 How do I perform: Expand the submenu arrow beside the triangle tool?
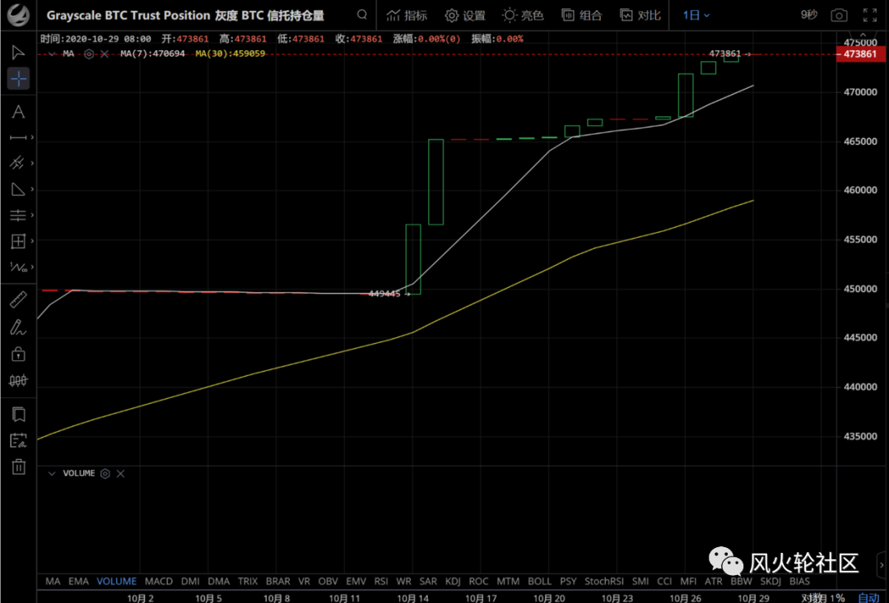click(x=32, y=189)
